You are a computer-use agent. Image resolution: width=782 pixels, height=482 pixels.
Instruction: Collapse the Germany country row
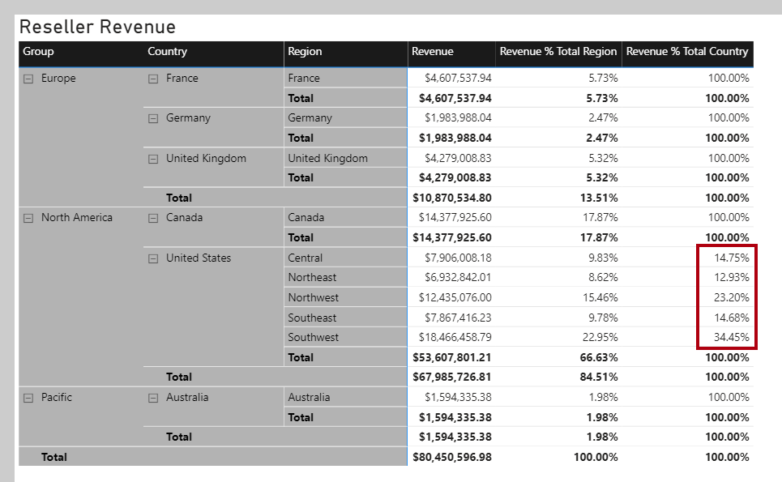click(x=154, y=118)
